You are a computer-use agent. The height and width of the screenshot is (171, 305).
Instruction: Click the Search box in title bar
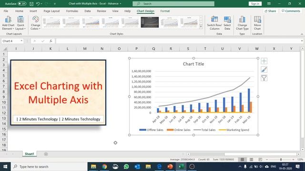click(x=173, y=4)
